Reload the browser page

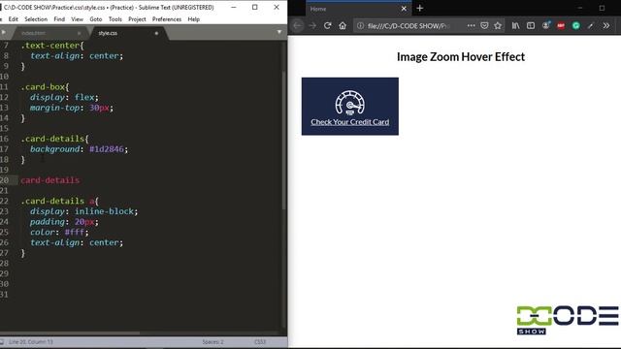[327, 26]
